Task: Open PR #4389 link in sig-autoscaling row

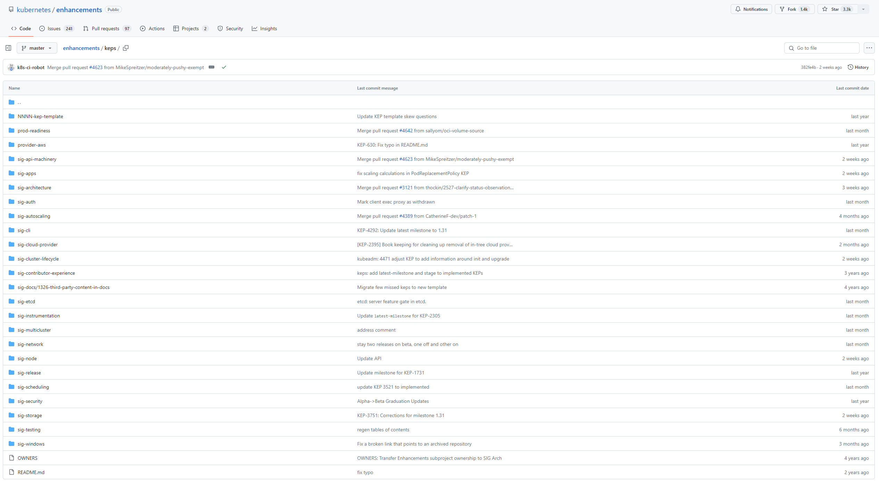Action: coord(406,216)
